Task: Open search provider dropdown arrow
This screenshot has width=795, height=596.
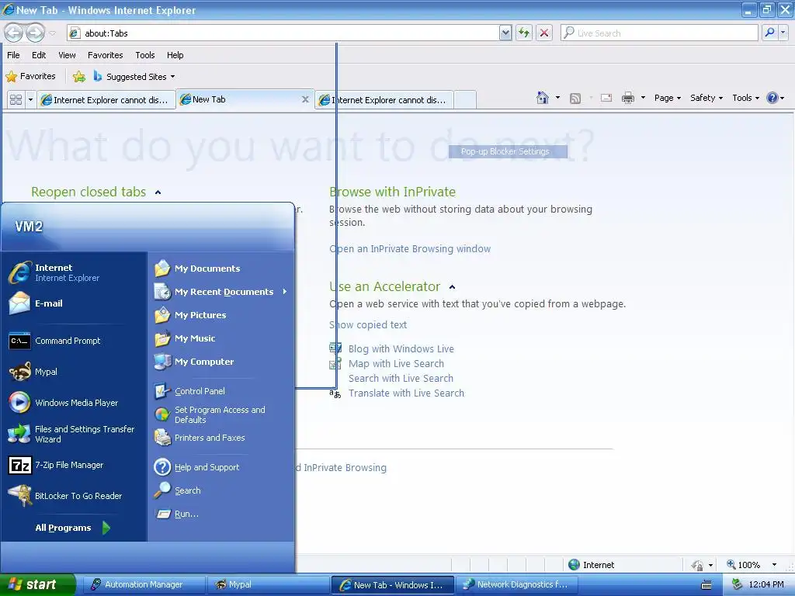Action: point(783,33)
